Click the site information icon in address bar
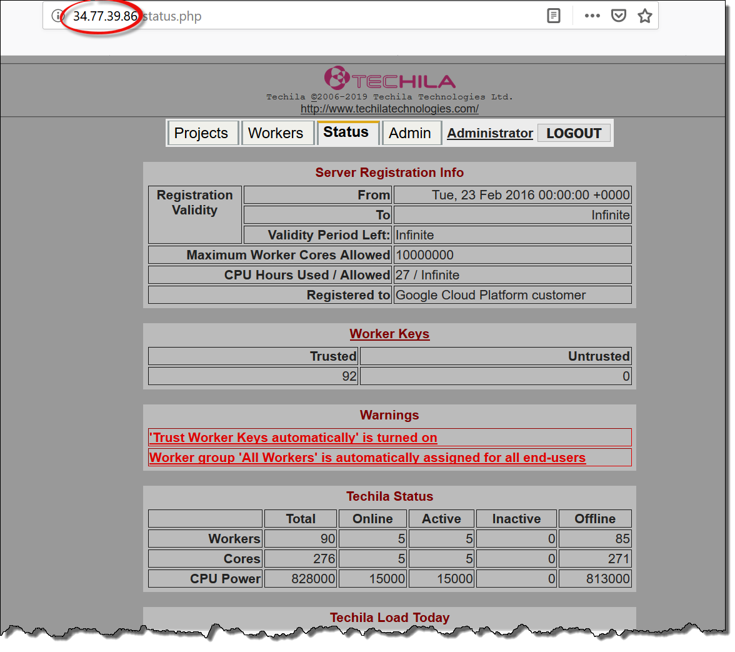 coord(57,16)
